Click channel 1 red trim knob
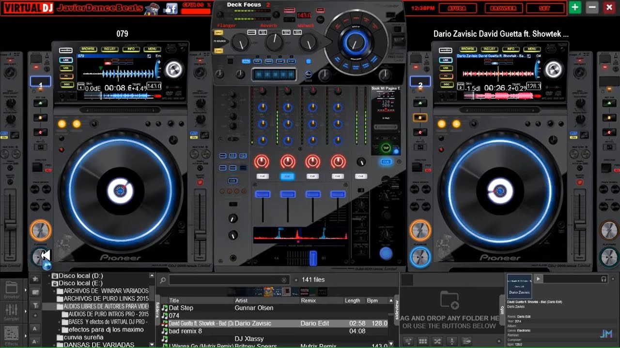The width and height of the screenshot is (620, 348). [x=262, y=161]
